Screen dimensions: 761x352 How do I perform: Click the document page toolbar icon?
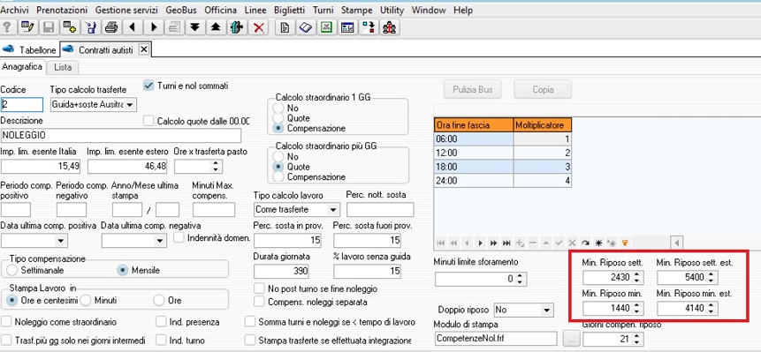[285, 27]
